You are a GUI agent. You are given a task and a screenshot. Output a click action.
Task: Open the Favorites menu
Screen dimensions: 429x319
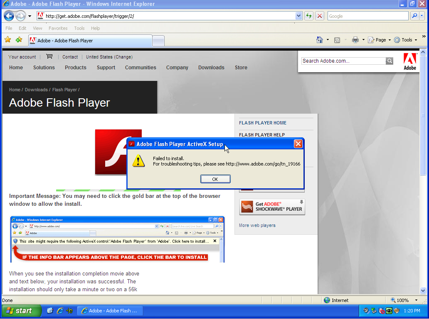coord(58,28)
